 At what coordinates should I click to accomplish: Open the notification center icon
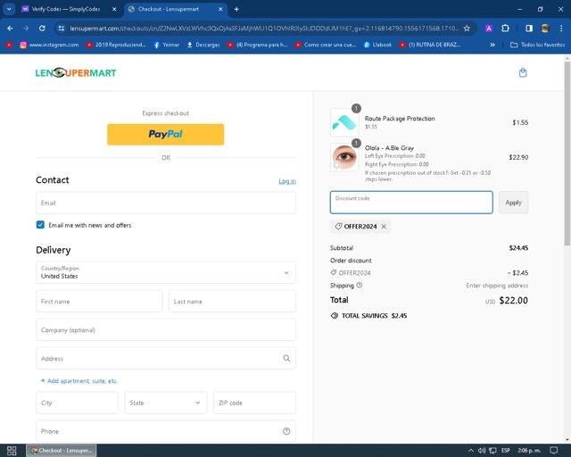coord(553,451)
